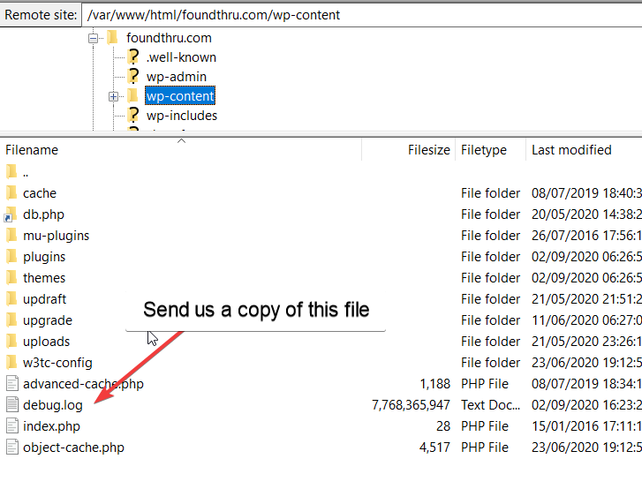Select the upgrade folder row
This screenshot has height=504, width=642.
coord(321,320)
